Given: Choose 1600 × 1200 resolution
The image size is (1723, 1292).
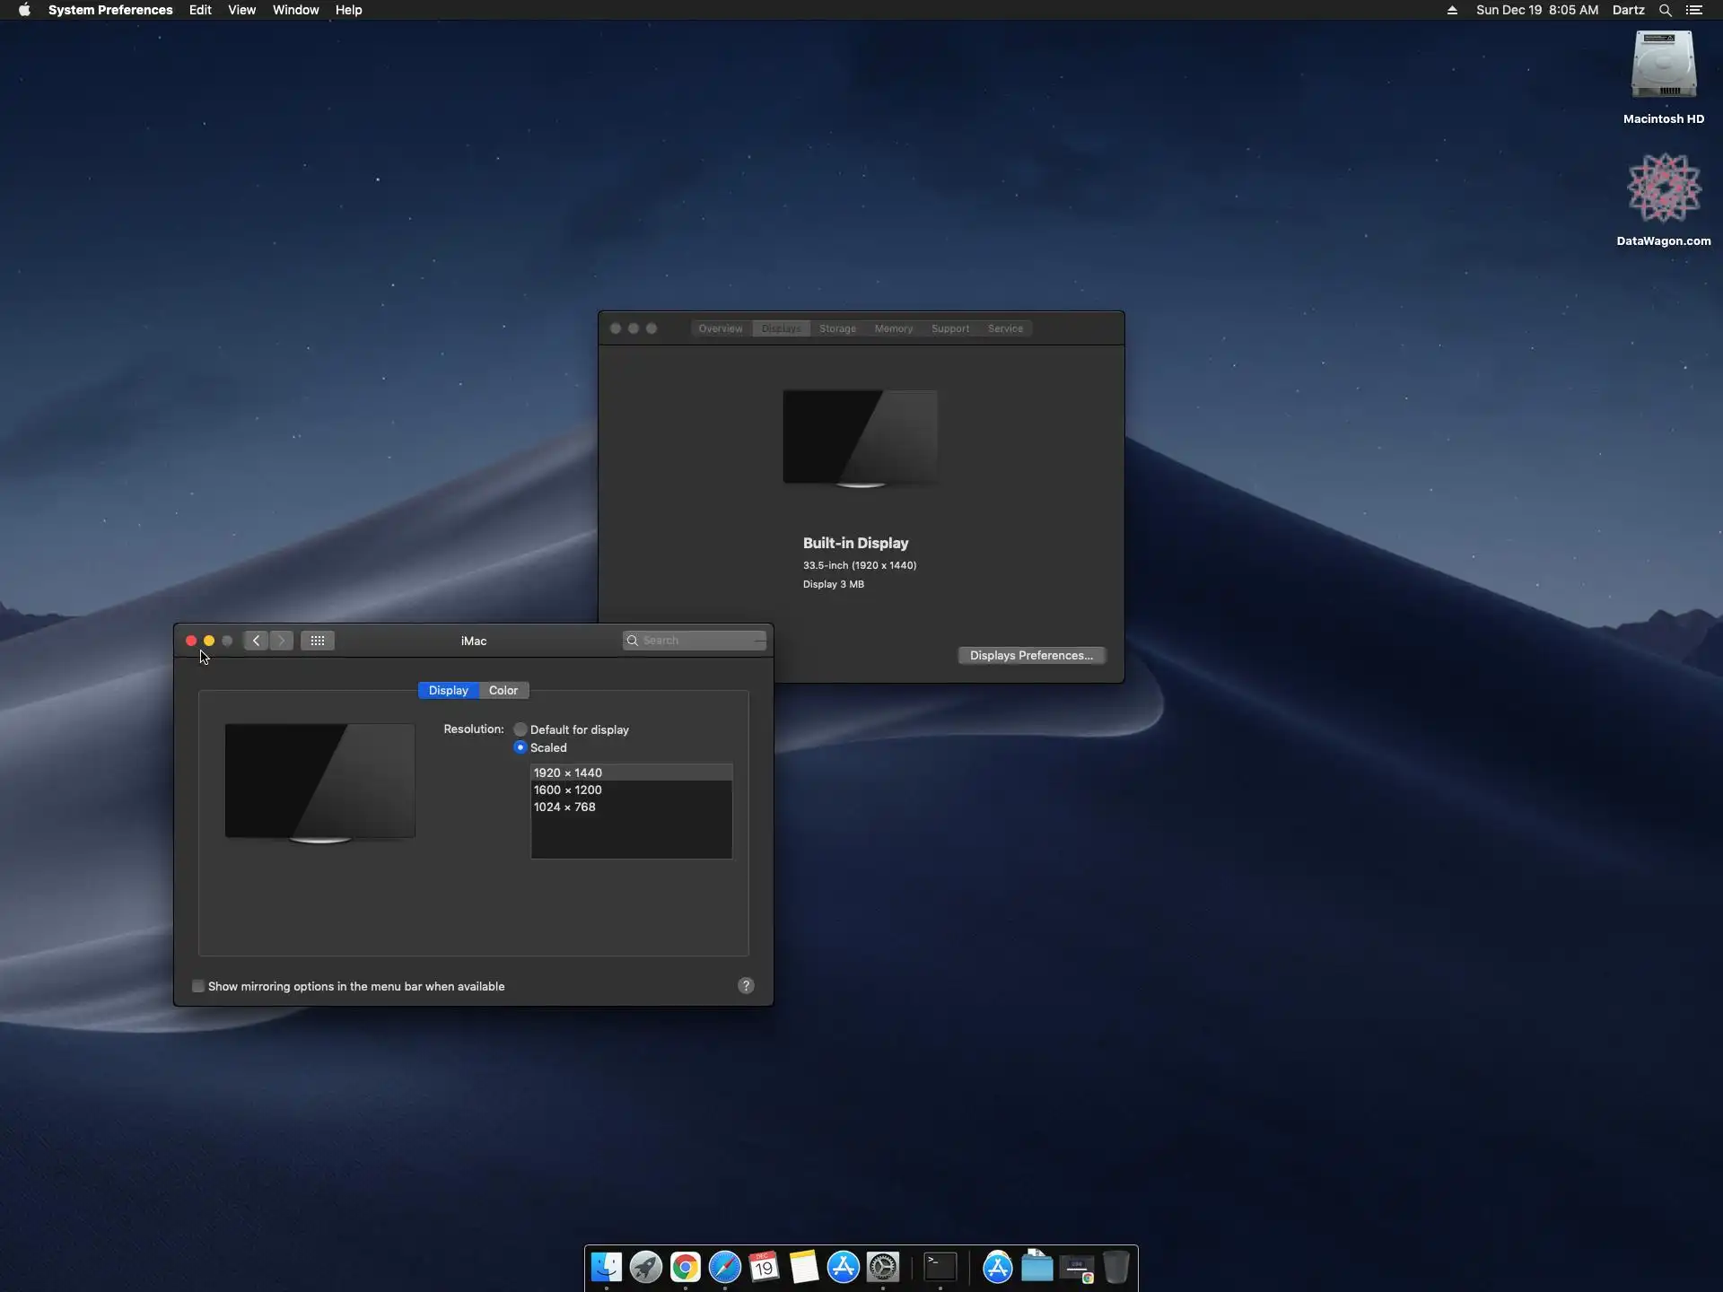Looking at the screenshot, I should pyautogui.click(x=568, y=790).
